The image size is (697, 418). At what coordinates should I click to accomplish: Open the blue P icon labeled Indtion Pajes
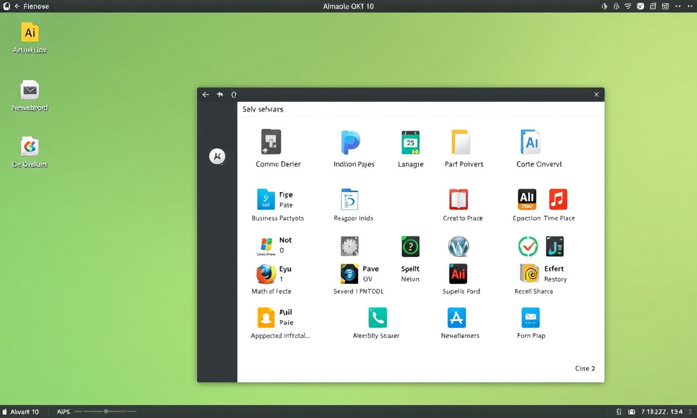pos(351,143)
